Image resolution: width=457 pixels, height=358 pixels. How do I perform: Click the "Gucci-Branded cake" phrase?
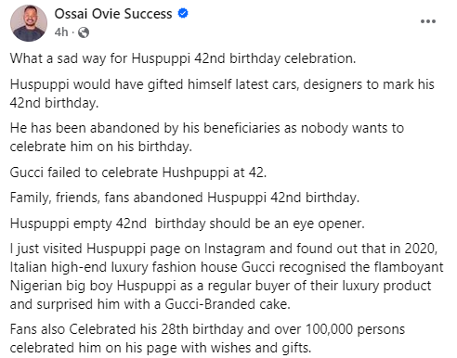point(228,304)
